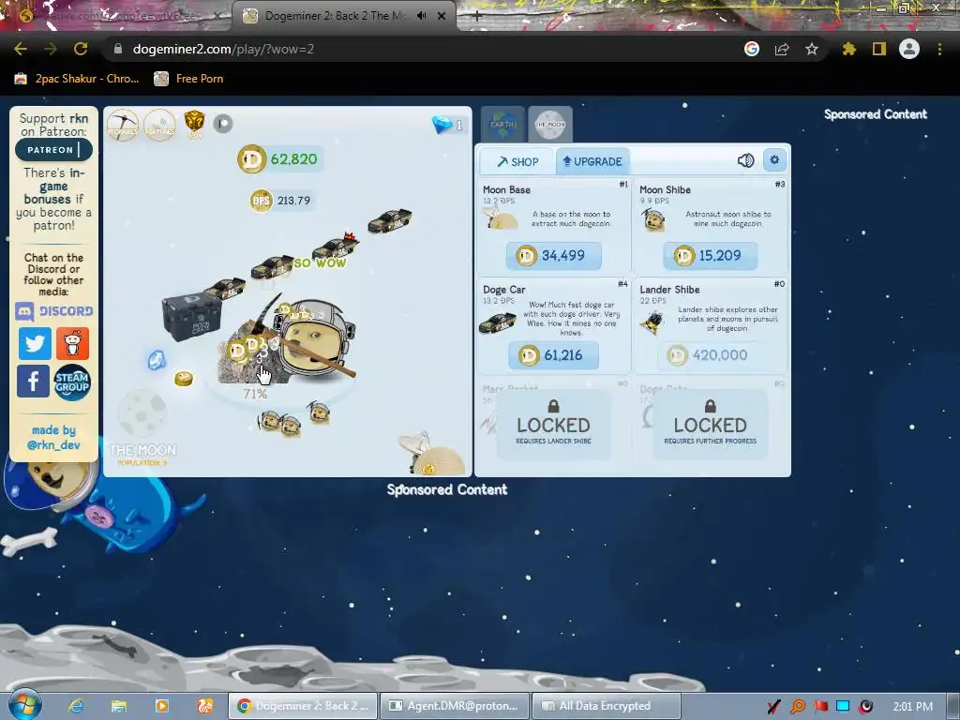Open Chrome extensions puzzle icon
The image size is (960, 720).
pyautogui.click(x=848, y=49)
